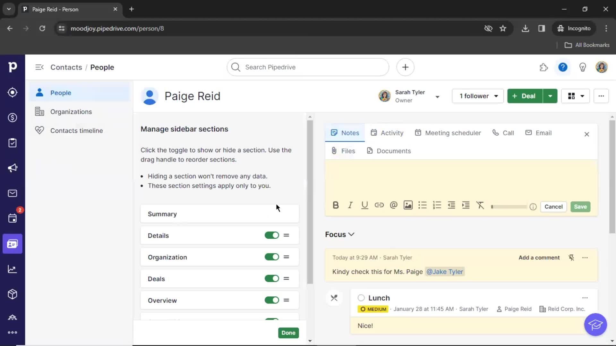Click the Insert Link icon

point(379,205)
